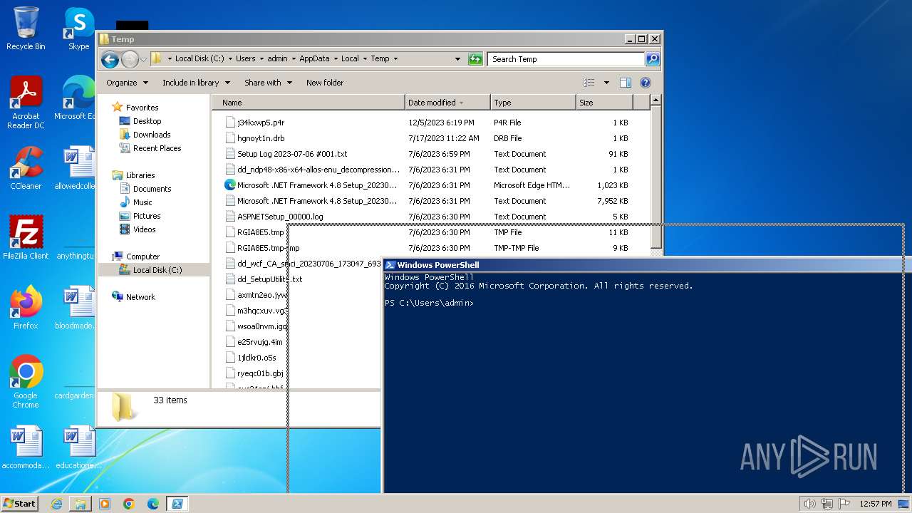Open Explorer Help question mark icon

[646, 83]
